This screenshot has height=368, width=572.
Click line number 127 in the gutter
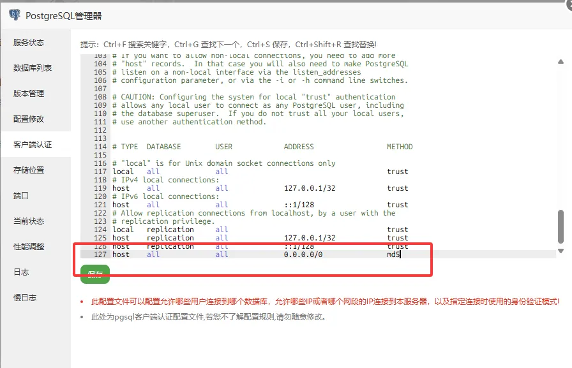click(100, 254)
